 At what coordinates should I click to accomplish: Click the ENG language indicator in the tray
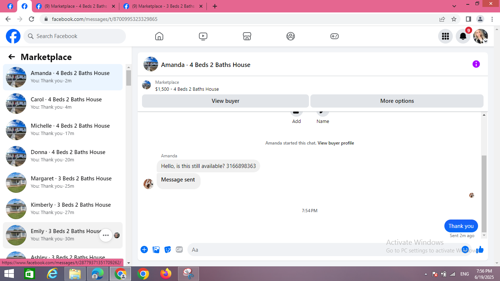point(464,274)
